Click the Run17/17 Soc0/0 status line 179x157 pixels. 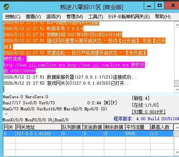29,103
